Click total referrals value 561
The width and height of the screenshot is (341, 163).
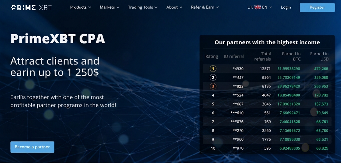pos(267,113)
